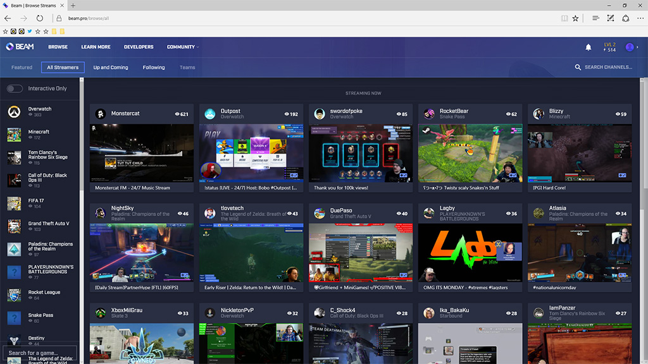
Task: Click the Twitter bookmark icon
Action: [x=29, y=32]
